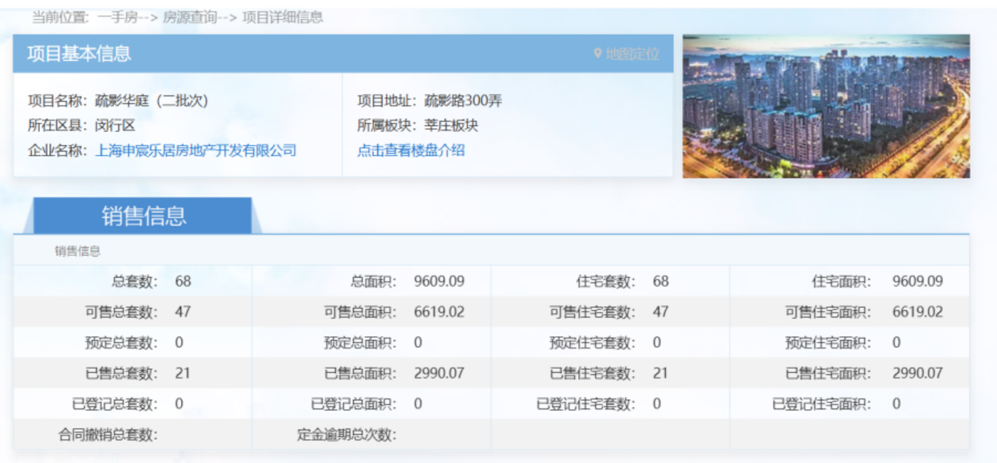Click 项目详细信息 breadcrumb text
Viewport: 997px width, 463px height.
tap(283, 17)
